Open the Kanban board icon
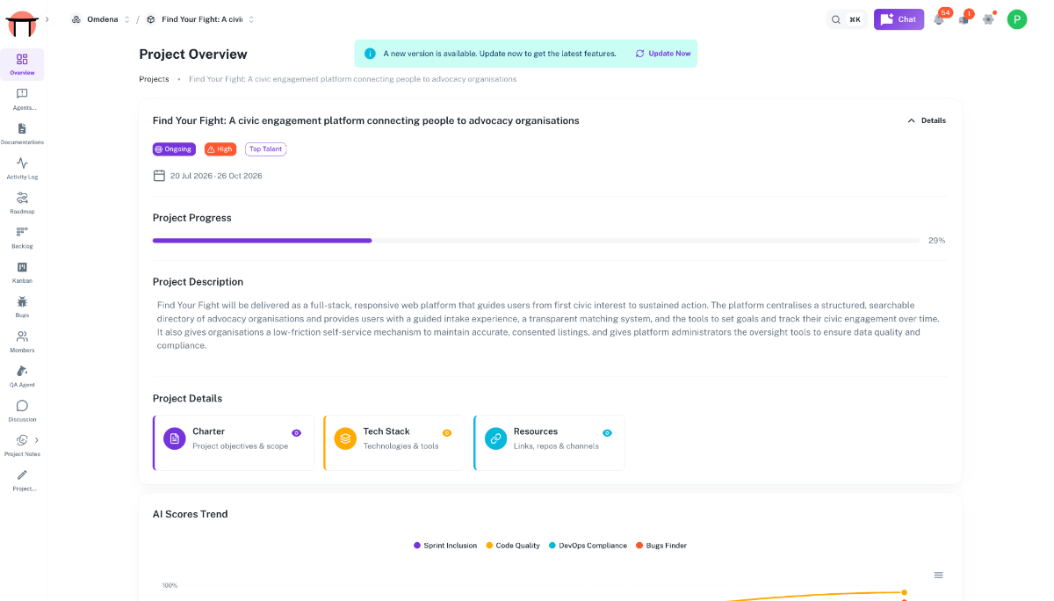Image resolution: width=1054 pixels, height=601 pixels. (22, 267)
